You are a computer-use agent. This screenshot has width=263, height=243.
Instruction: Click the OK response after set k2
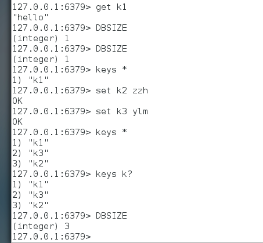click(17, 101)
